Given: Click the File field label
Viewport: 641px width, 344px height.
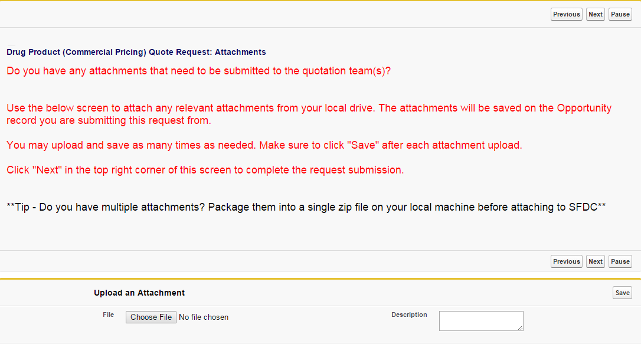Looking at the screenshot, I should [x=108, y=315].
